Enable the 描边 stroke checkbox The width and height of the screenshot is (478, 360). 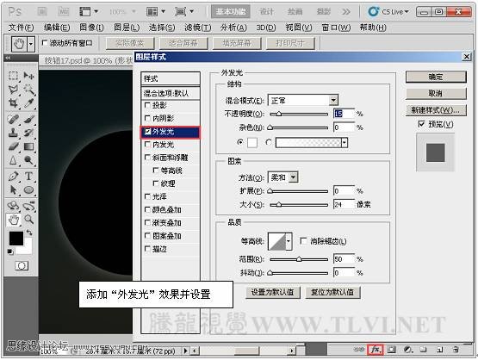[x=147, y=249]
